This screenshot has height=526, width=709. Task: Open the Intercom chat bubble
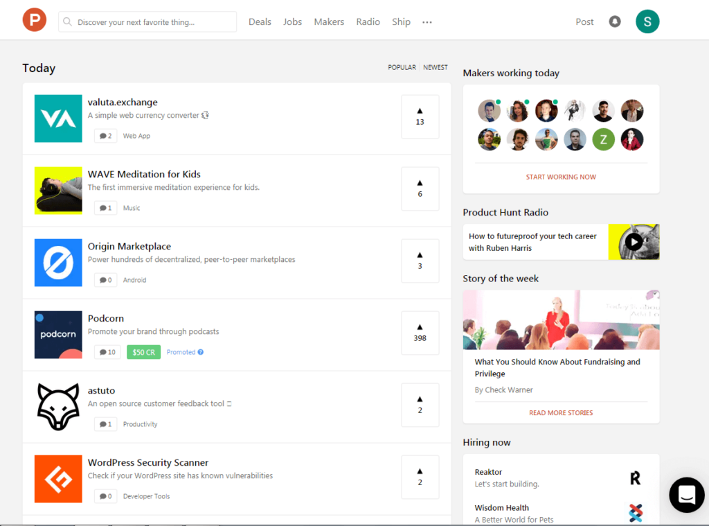tap(686, 495)
